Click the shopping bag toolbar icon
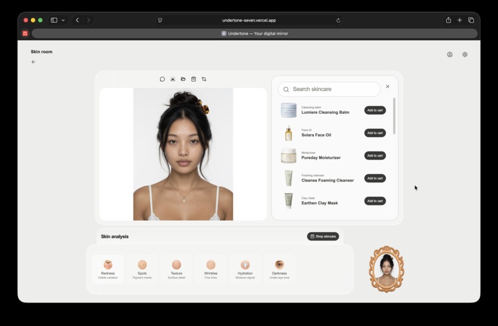498x326 pixels. pos(193,79)
